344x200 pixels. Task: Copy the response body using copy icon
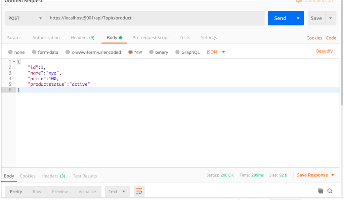coord(320,191)
